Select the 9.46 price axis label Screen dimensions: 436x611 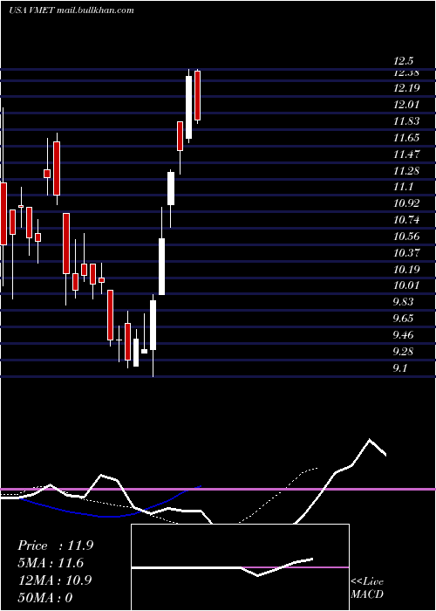click(404, 335)
